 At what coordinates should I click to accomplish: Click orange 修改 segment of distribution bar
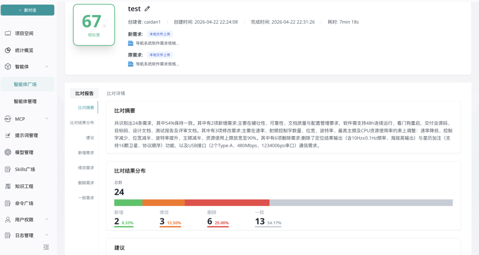point(164,203)
